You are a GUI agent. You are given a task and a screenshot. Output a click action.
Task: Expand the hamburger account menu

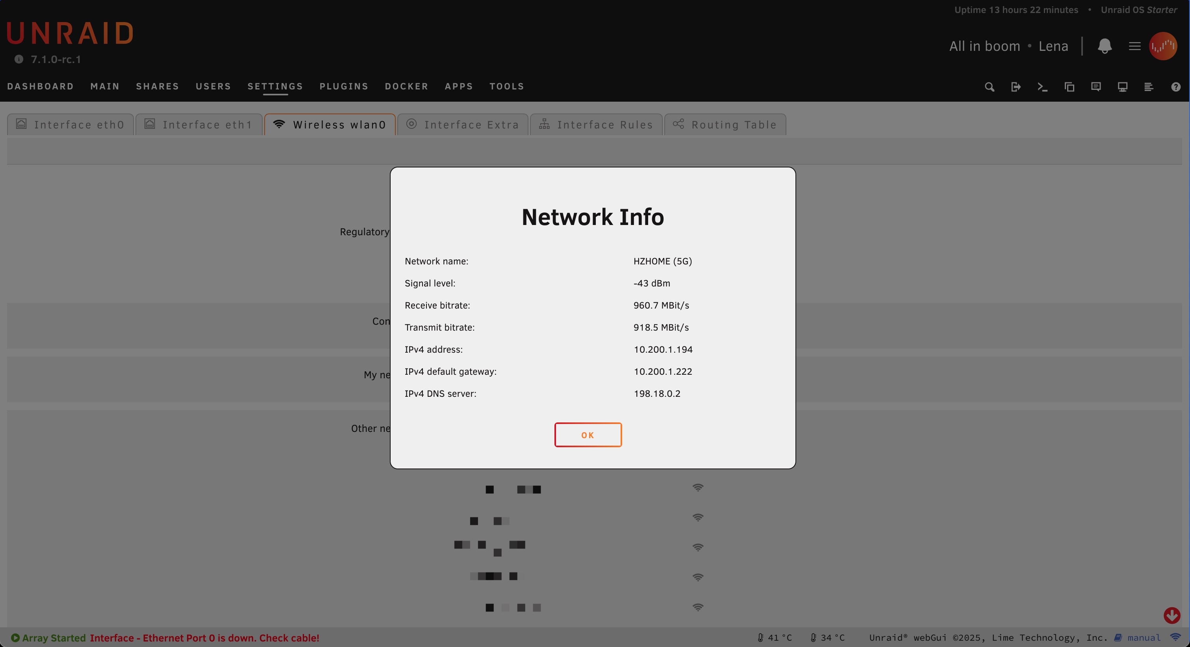[1134, 46]
